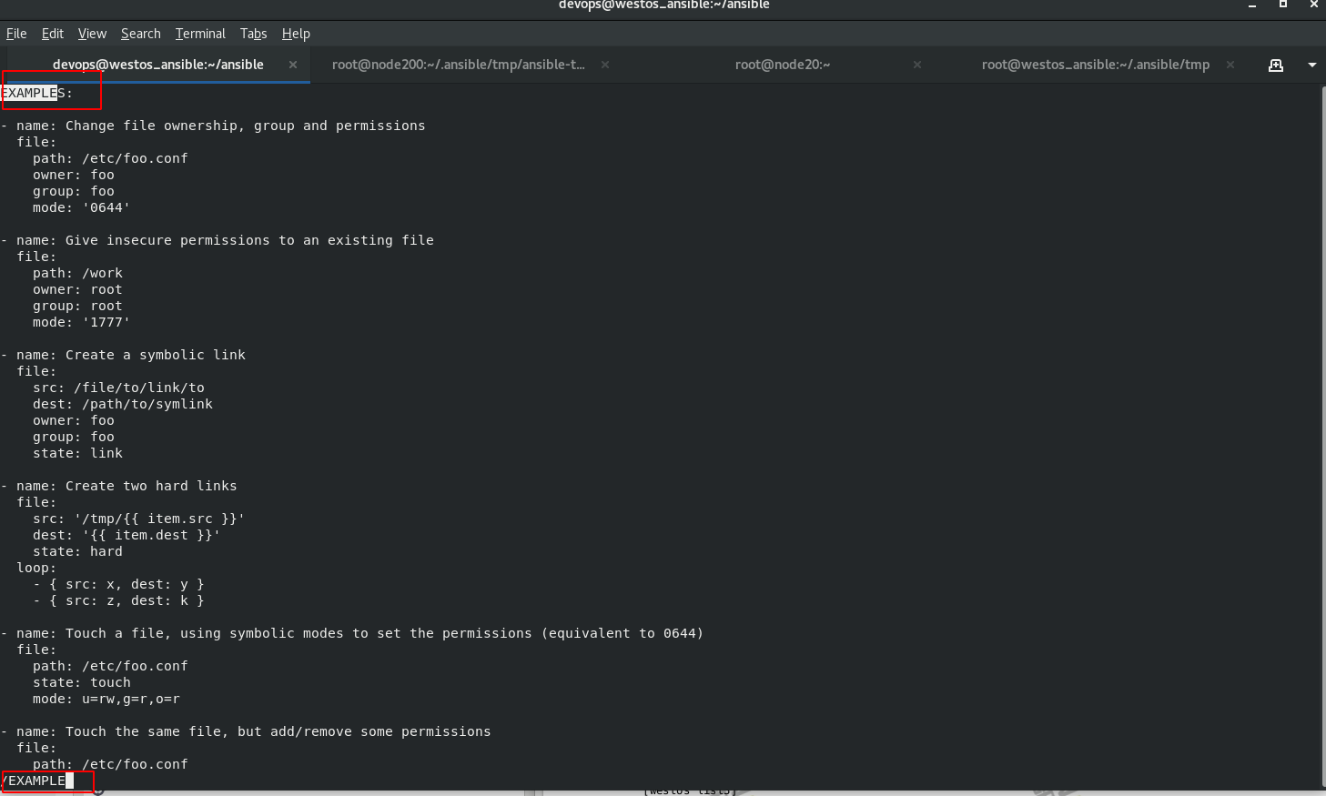Switch to root@node200 ansible tmp tab
Viewport: 1326px width, 796px height.
(x=459, y=65)
